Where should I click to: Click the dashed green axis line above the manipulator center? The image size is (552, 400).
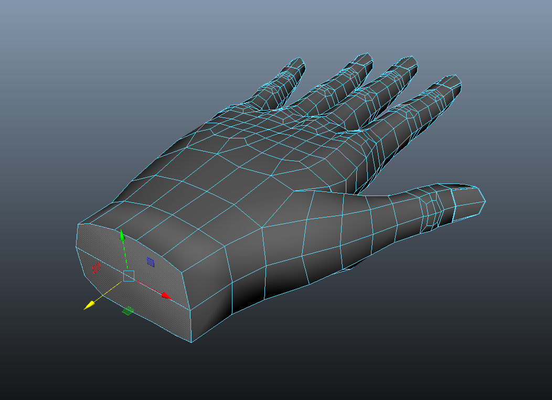coord(125,257)
